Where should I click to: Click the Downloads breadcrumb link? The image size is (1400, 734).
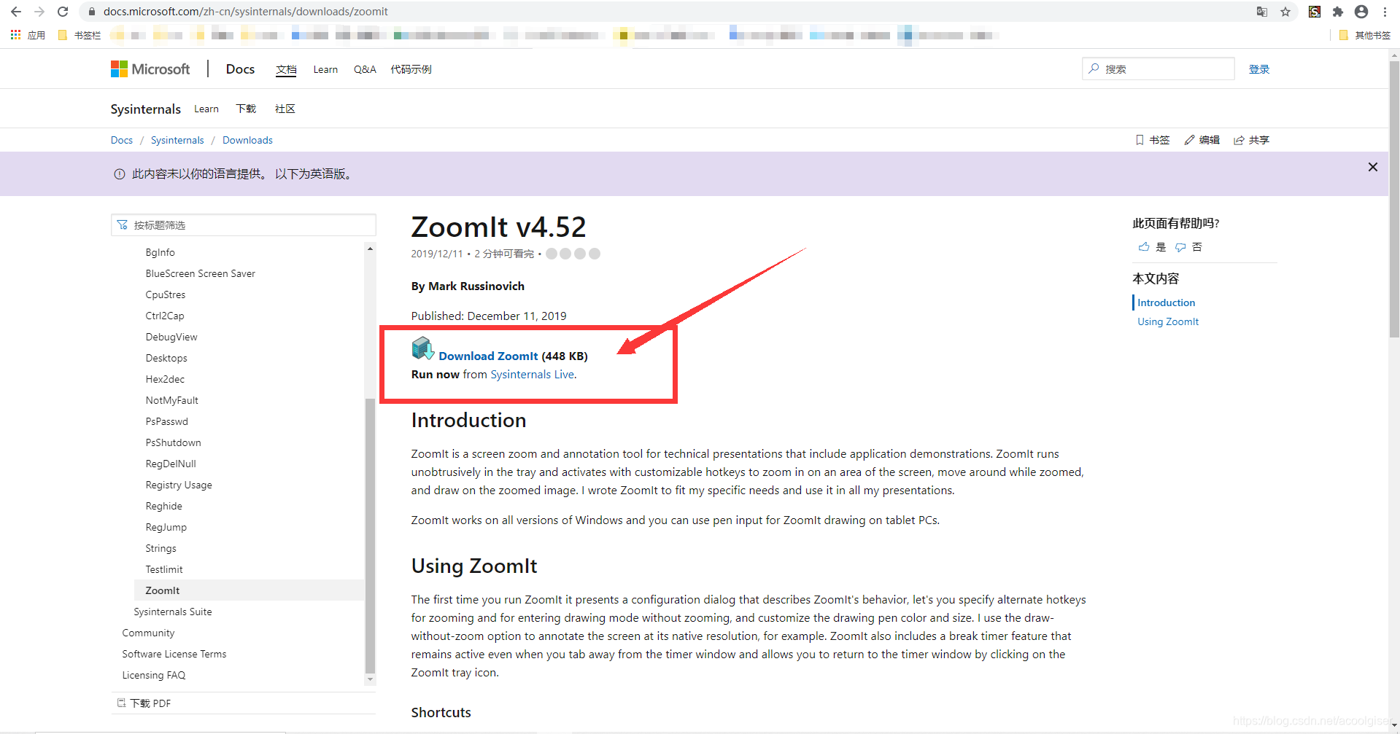pos(247,140)
